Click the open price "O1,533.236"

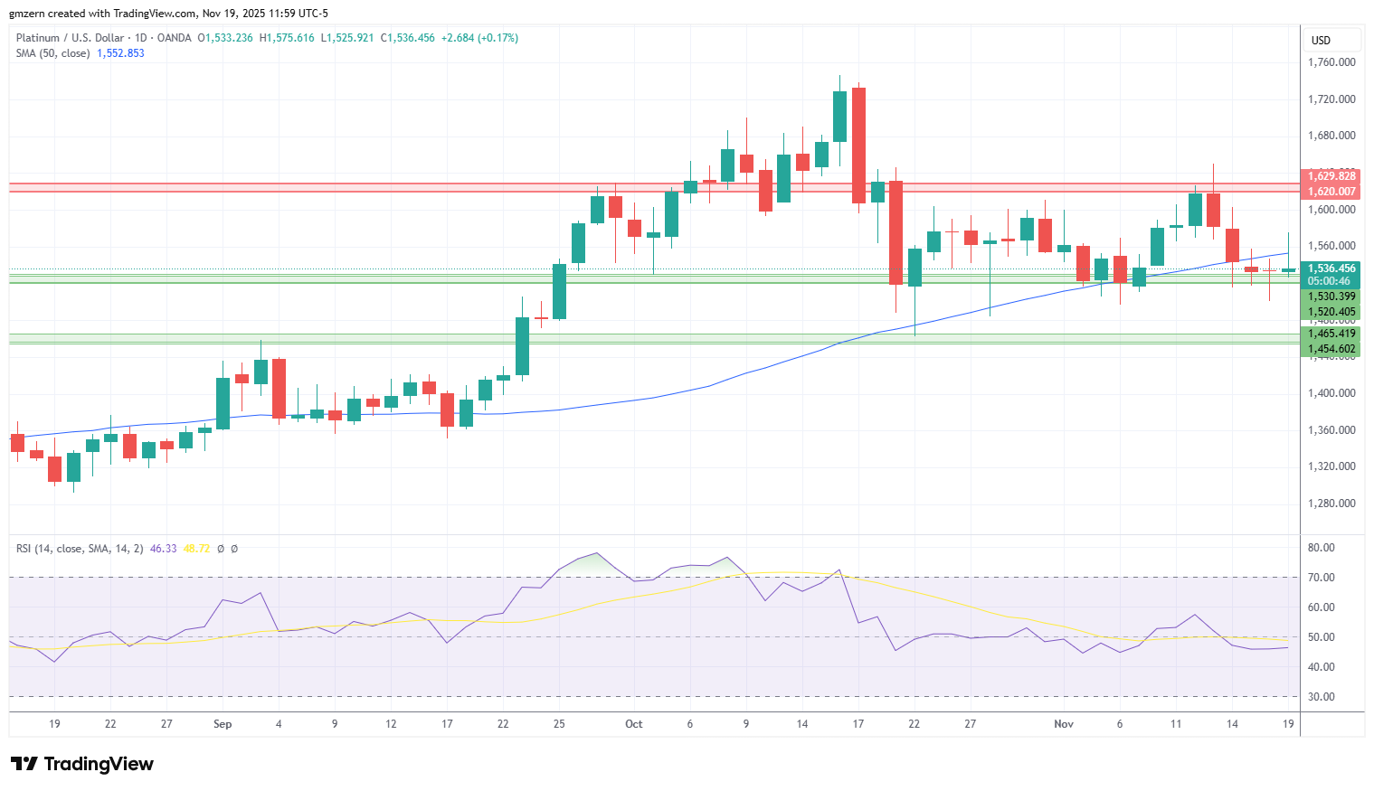225,38
